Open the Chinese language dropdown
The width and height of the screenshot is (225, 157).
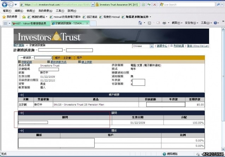point(143,46)
